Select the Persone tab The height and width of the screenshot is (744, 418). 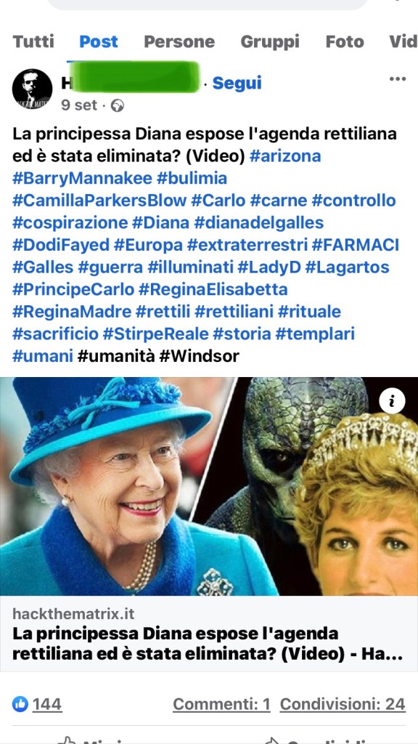point(179,41)
